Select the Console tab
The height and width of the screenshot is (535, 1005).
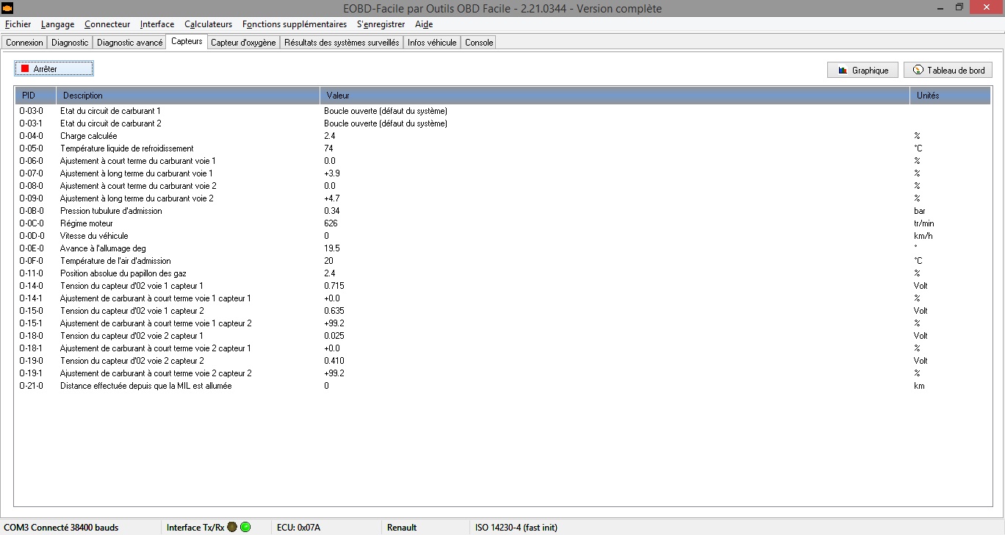pos(479,43)
